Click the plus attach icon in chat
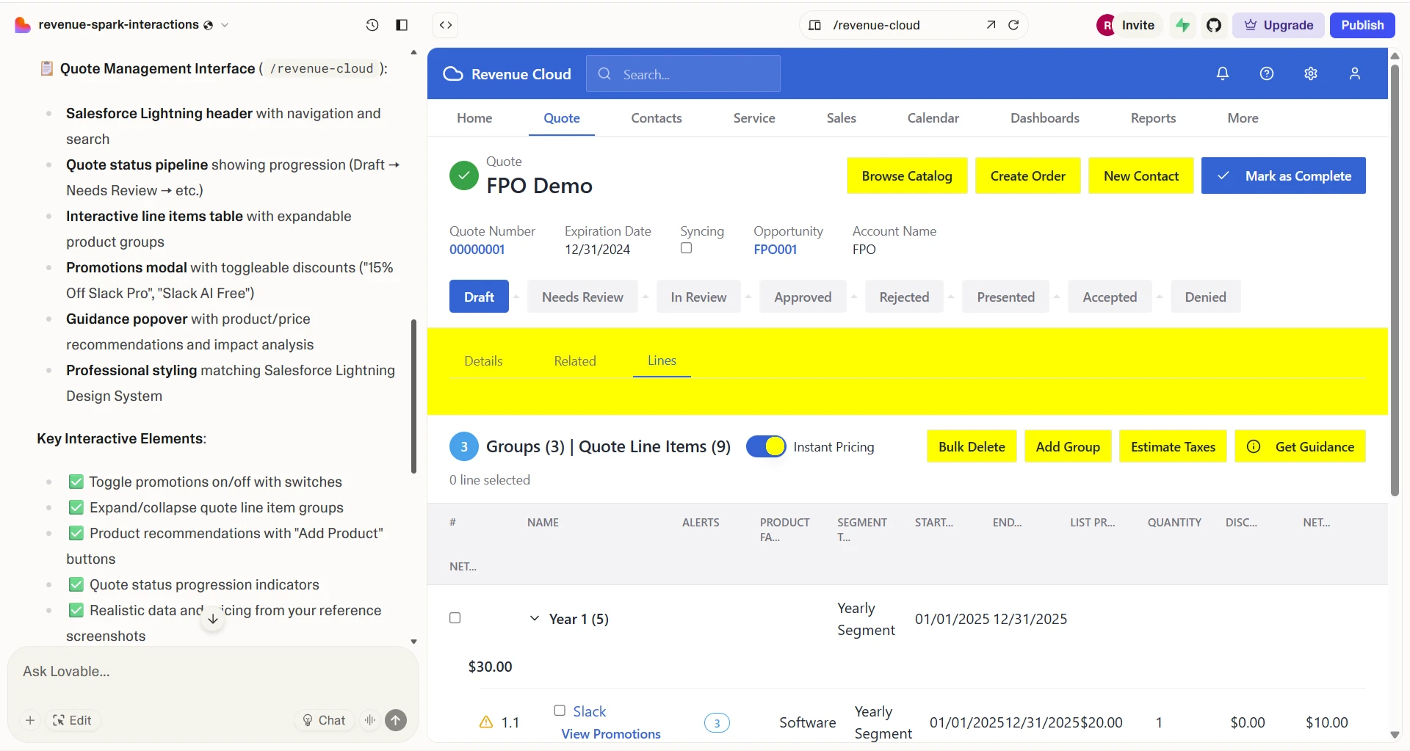1410x751 pixels. pyautogui.click(x=30, y=720)
